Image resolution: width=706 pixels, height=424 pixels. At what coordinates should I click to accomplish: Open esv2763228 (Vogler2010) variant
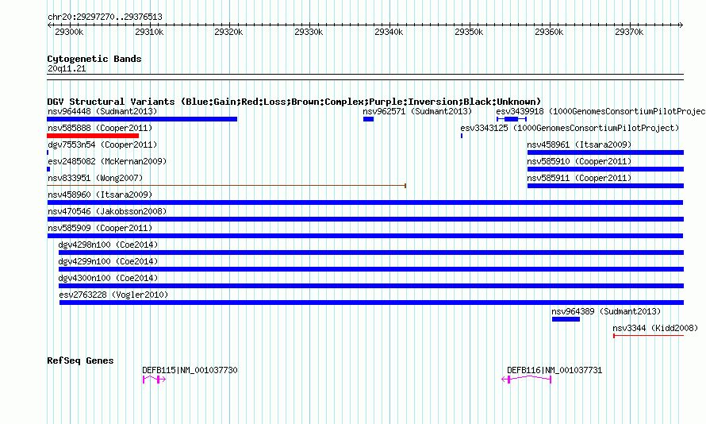click(113, 295)
